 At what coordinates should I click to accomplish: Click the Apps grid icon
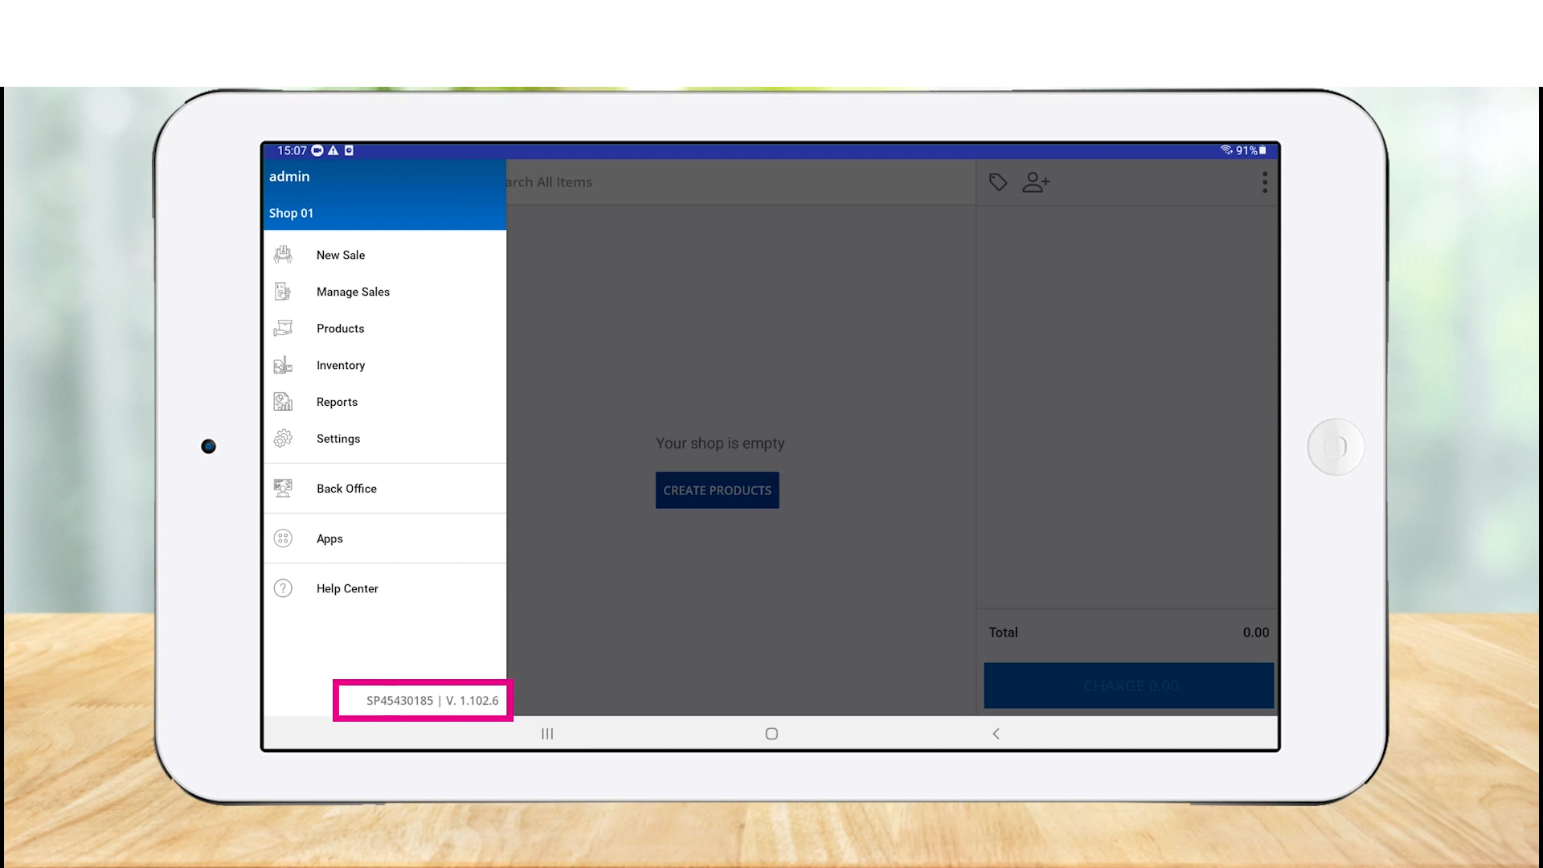pos(283,538)
